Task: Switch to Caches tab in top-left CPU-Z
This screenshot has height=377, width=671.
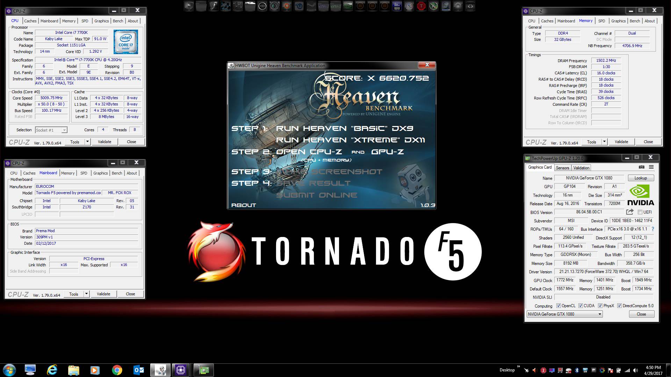Action: pos(30,21)
